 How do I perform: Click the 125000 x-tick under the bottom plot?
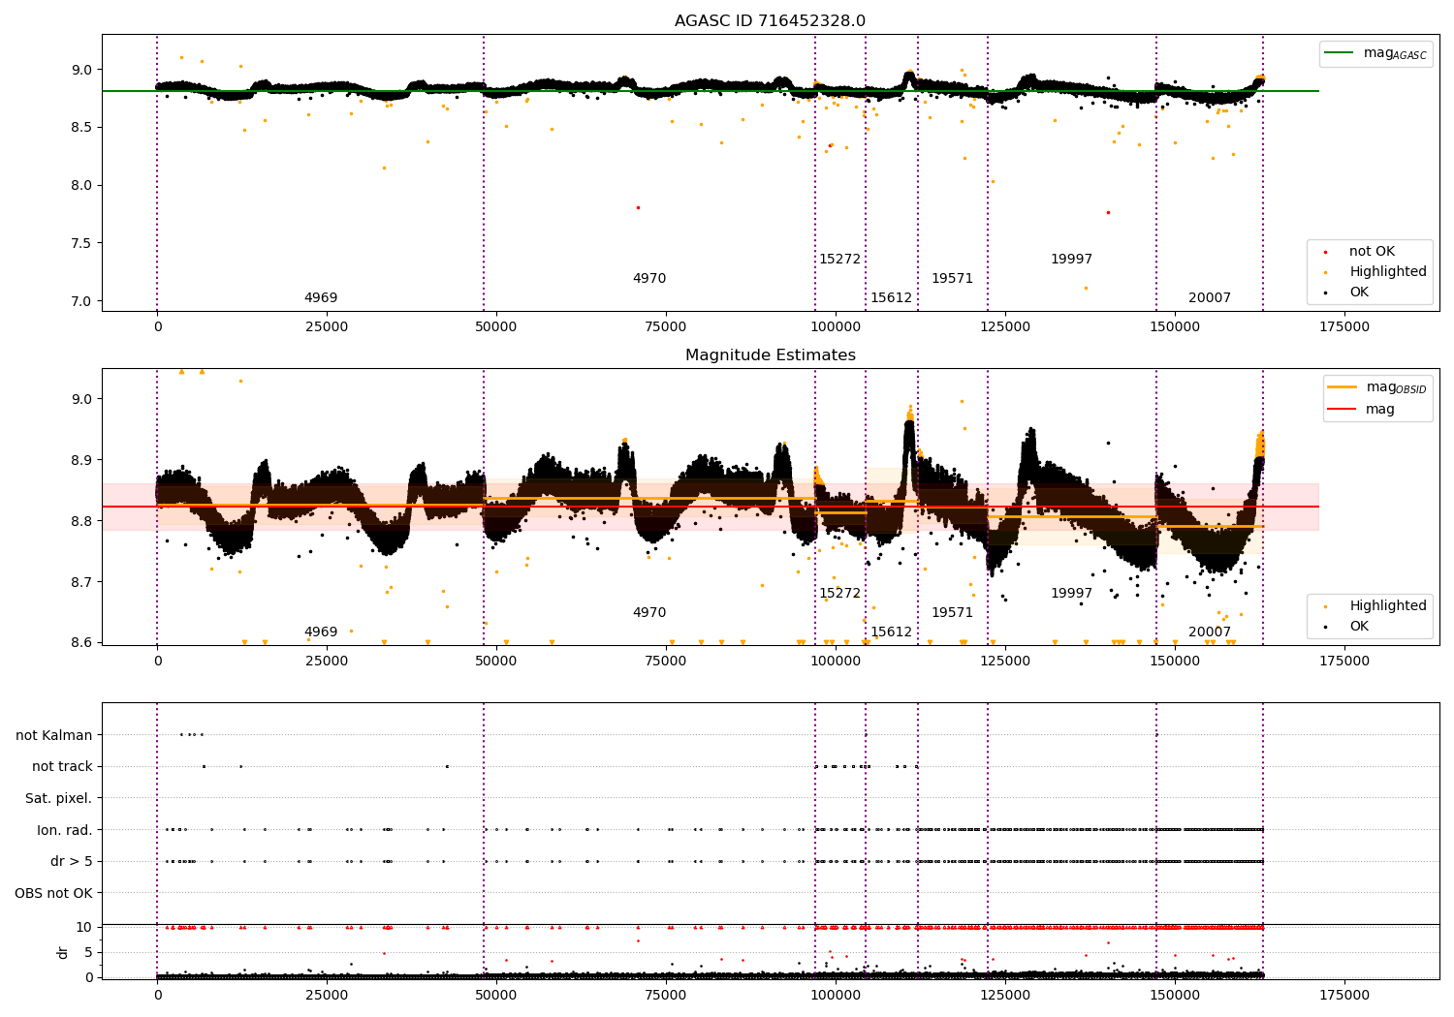1005,996
